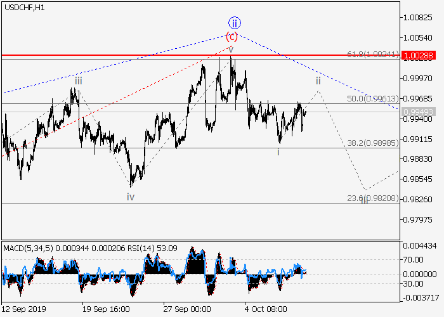Click the circled blue wave ii marker
The height and width of the screenshot is (317, 444).
pyautogui.click(x=233, y=22)
